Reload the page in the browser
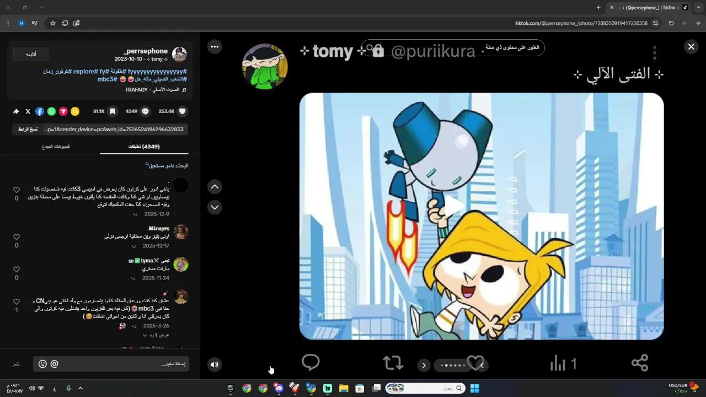706x397 pixels. [x=671, y=23]
